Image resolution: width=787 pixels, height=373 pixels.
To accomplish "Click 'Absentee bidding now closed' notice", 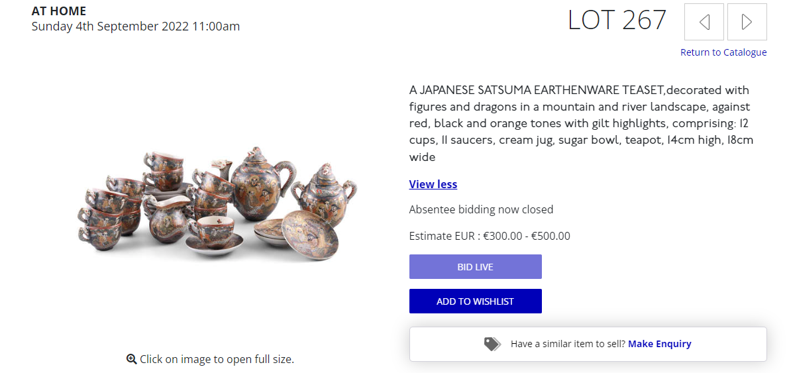I will pos(481,209).
